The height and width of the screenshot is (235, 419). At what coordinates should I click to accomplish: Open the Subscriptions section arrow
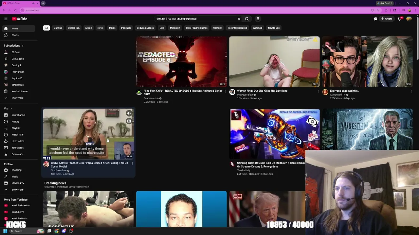22,46
